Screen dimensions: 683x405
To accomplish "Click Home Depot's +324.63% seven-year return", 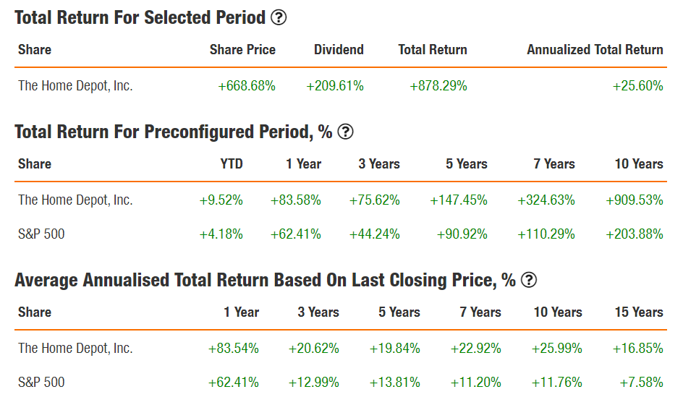I will pyautogui.click(x=546, y=200).
